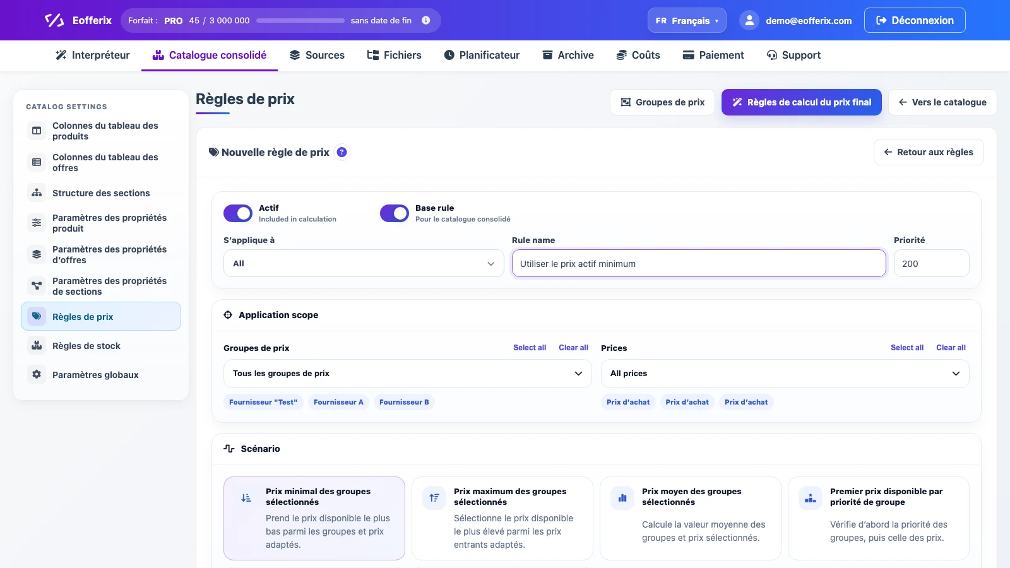Click the Paramètres globaux gear icon
This screenshot has height=568, width=1010.
pyautogui.click(x=37, y=374)
